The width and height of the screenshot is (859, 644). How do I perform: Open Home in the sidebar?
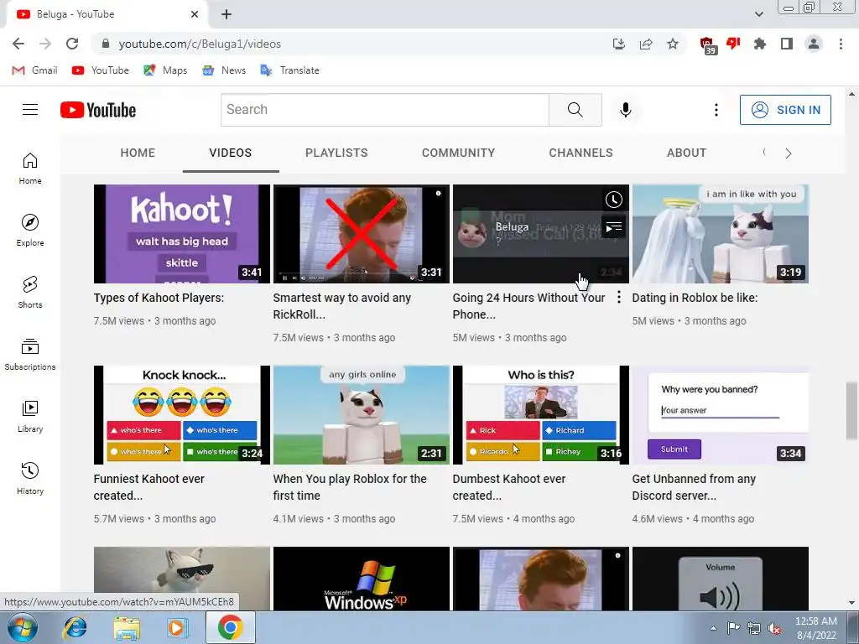[x=30, y=168]
